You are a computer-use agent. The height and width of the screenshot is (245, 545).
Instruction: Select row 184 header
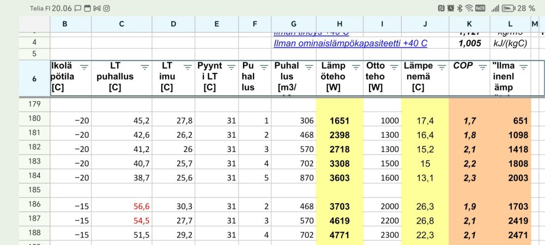(34, 177)
